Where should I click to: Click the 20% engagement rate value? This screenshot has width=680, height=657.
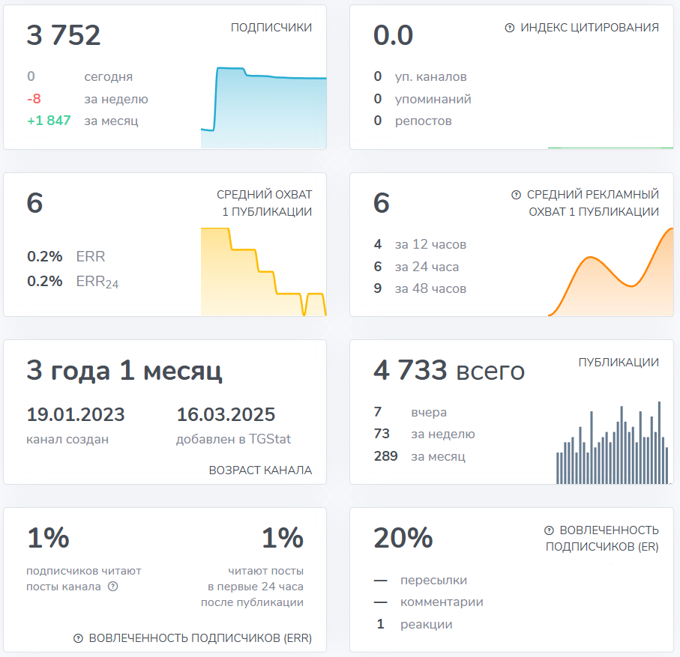pos(403,538)
